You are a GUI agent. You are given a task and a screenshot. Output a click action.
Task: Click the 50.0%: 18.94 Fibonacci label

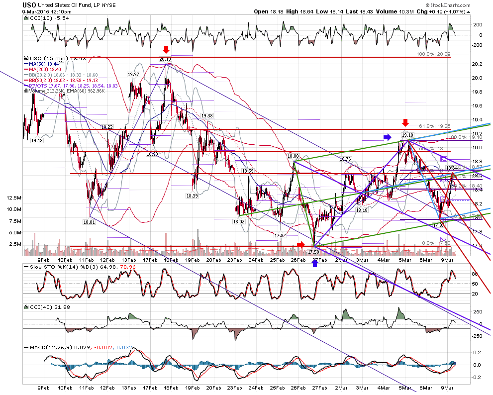click(x=435, y=148)
